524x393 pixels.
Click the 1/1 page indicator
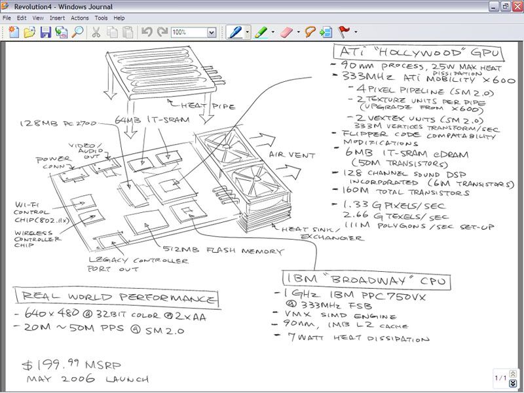(500, 378)
